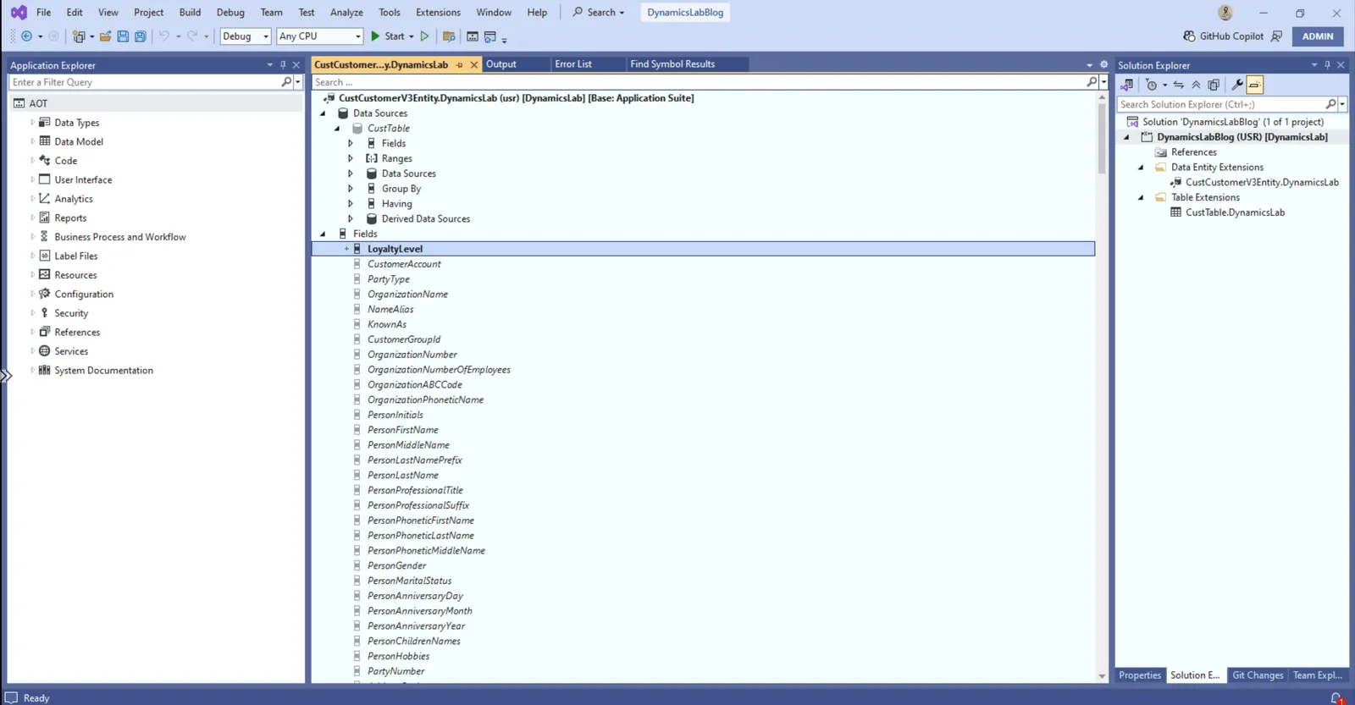Open the Analyze menu
Screen dimensions: 1355x705
[x=346, y=13]
